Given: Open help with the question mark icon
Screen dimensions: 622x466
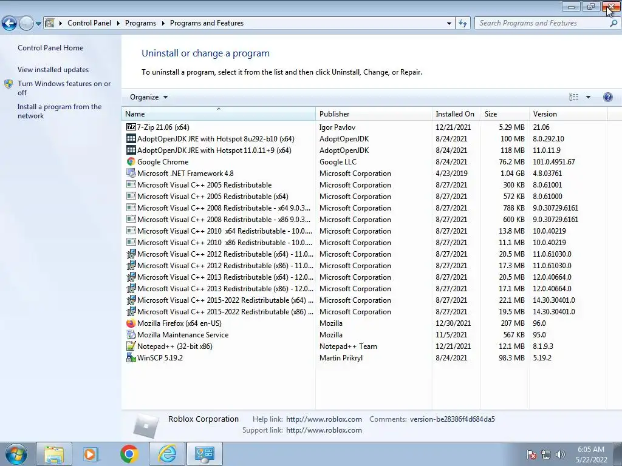Looking at the screenshot, I should tap(607, 97).
